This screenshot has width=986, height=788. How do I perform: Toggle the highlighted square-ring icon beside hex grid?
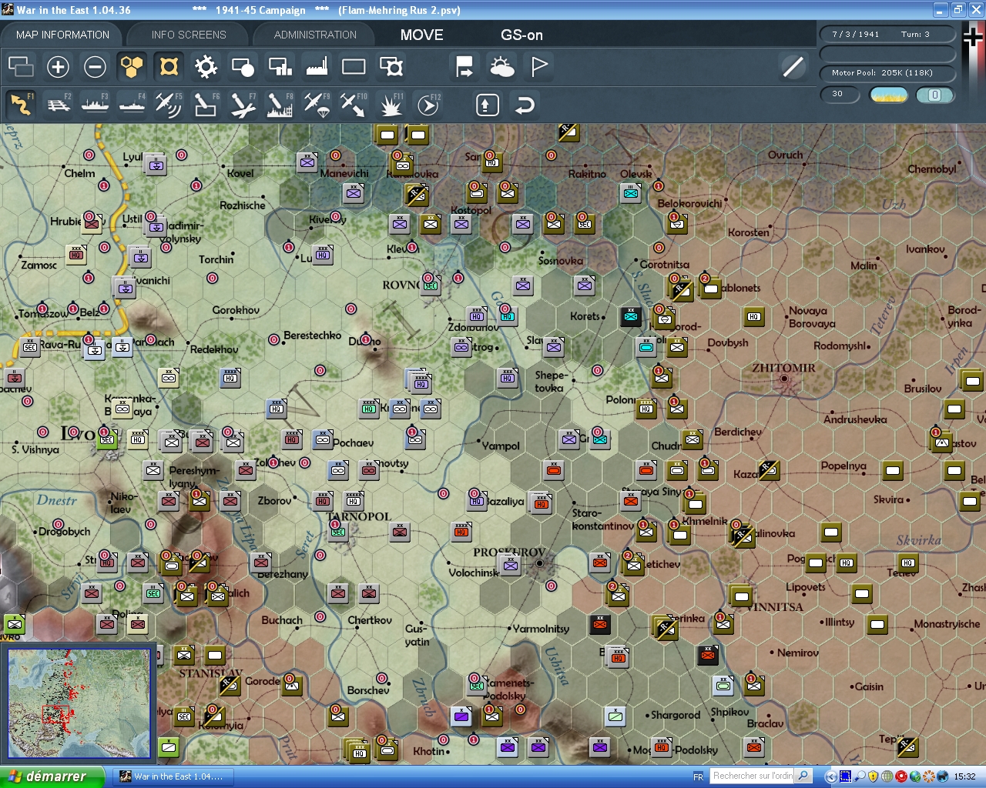pos(169,67)
